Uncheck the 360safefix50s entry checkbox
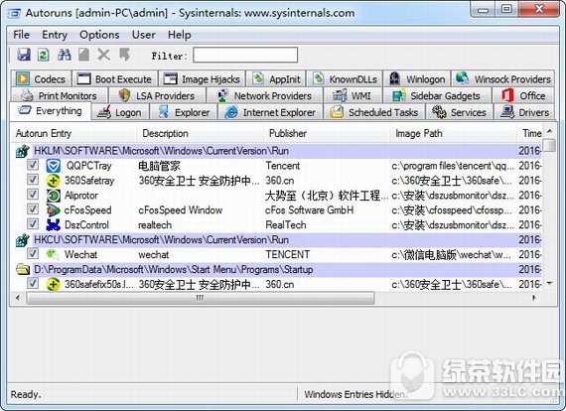The height and width of the screenshot is (411, 566). [x=33, y=283]
